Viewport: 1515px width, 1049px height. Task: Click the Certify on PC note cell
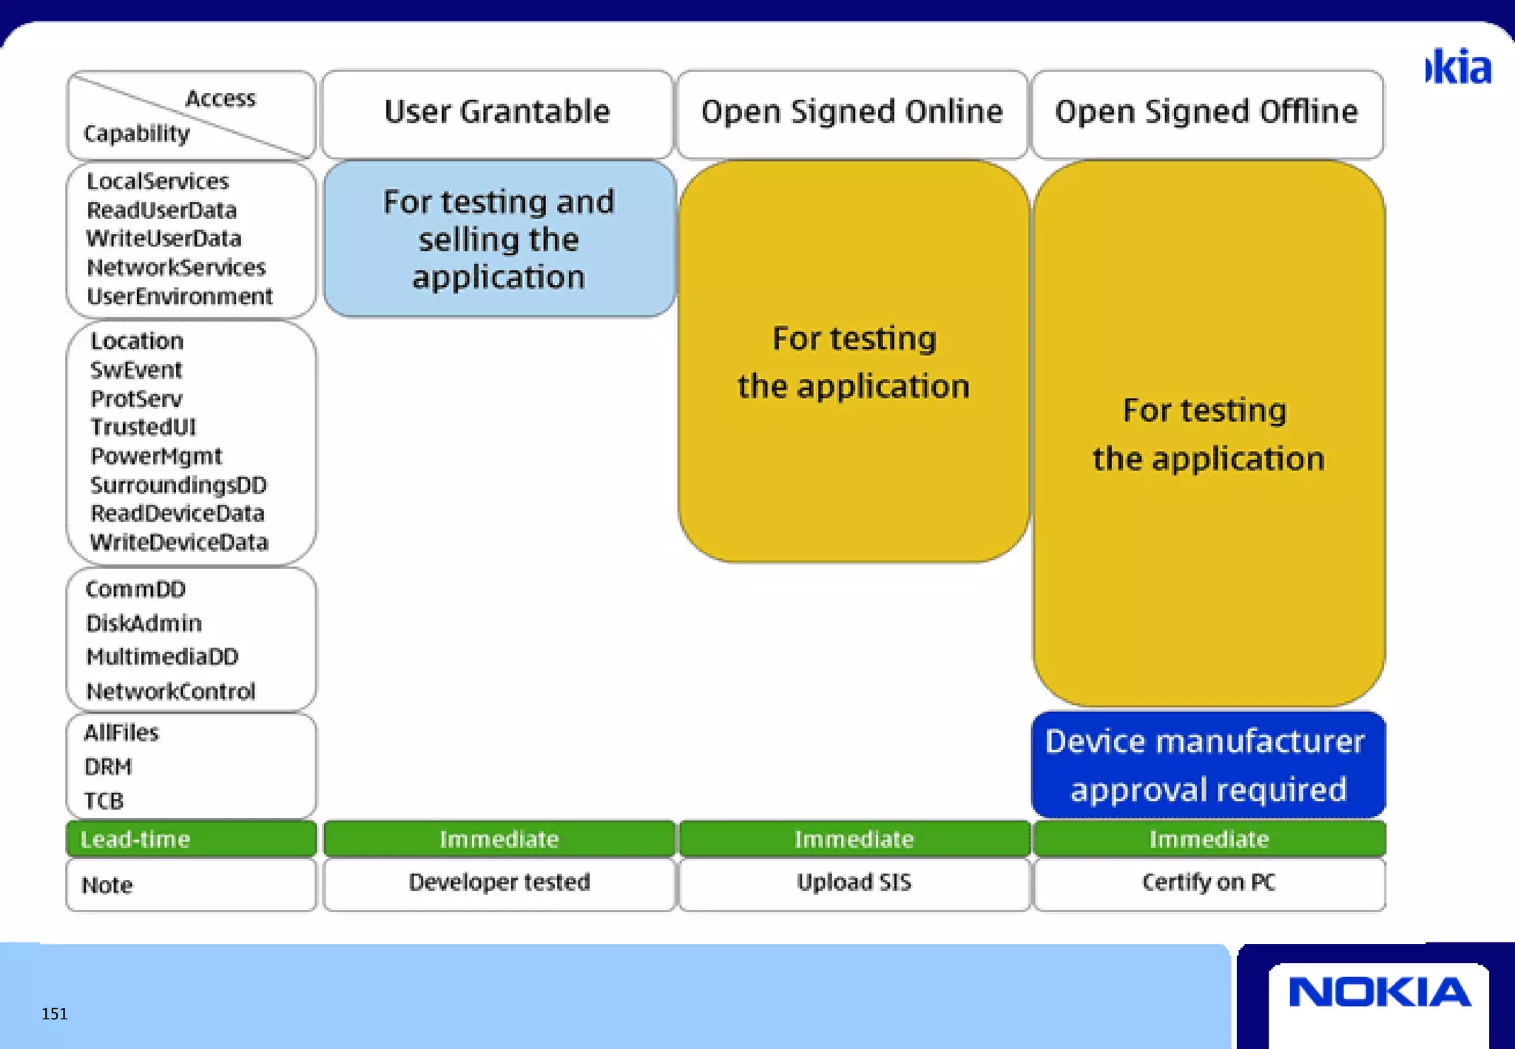point(1209,883)
